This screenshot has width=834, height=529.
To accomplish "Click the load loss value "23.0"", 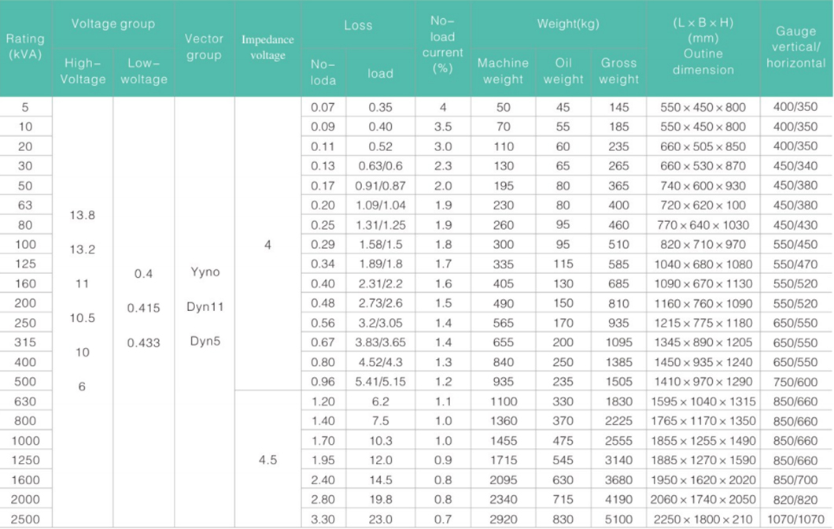I will 380,519.
